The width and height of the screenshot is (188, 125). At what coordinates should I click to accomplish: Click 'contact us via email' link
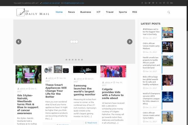[51, 3]
